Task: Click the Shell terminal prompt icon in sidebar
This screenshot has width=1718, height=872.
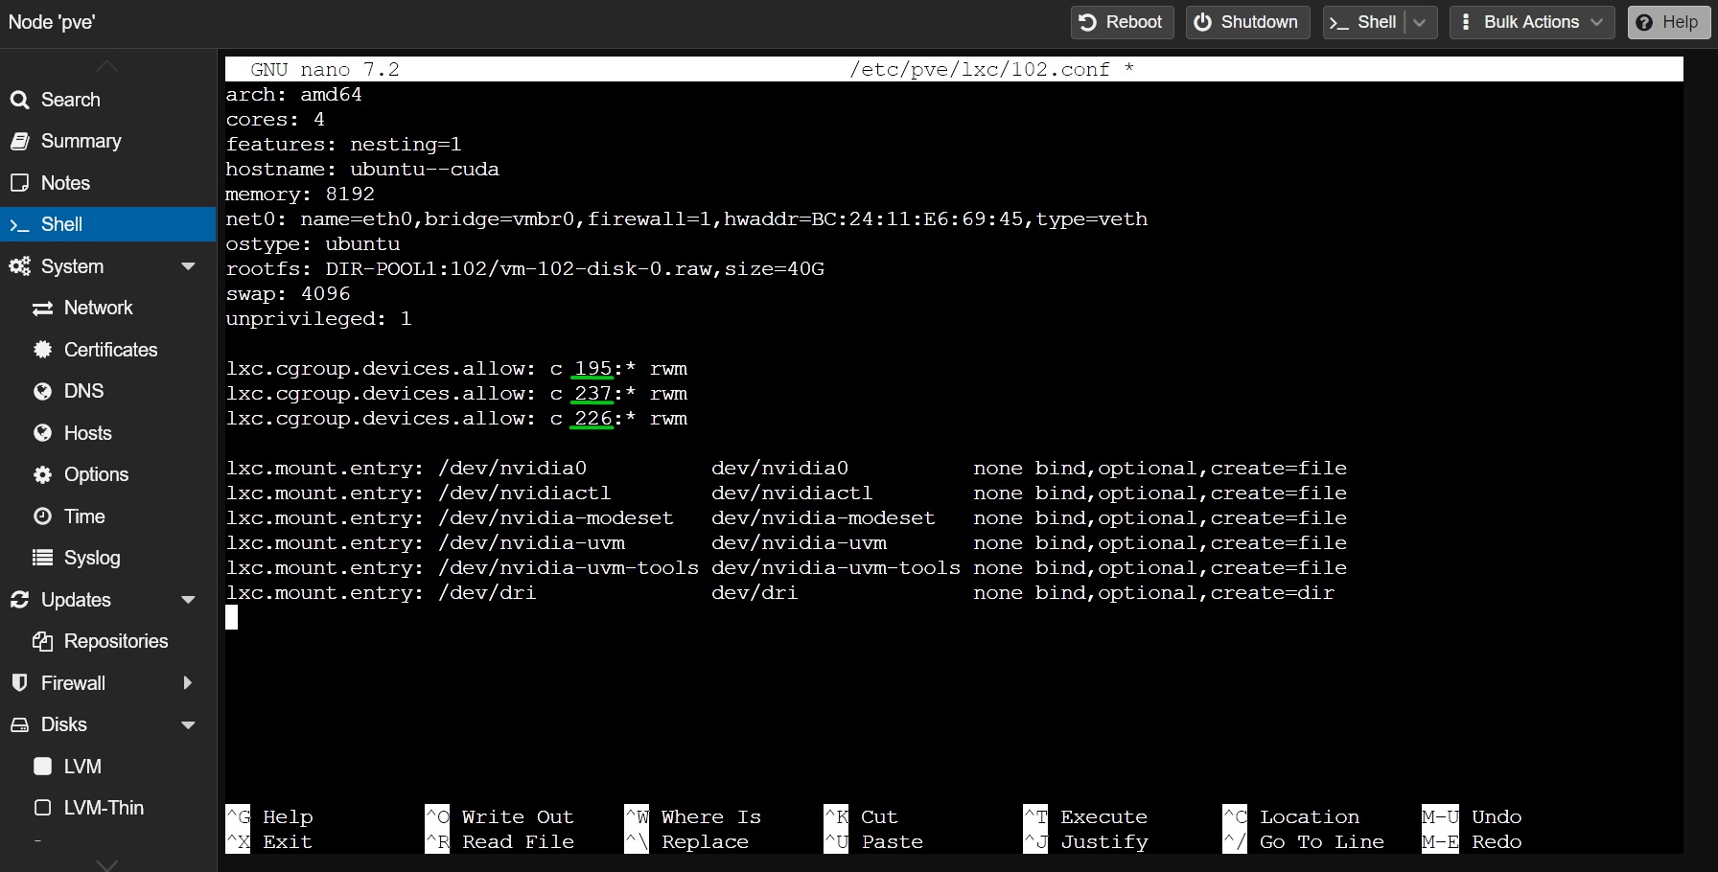Action: (19, 224)
